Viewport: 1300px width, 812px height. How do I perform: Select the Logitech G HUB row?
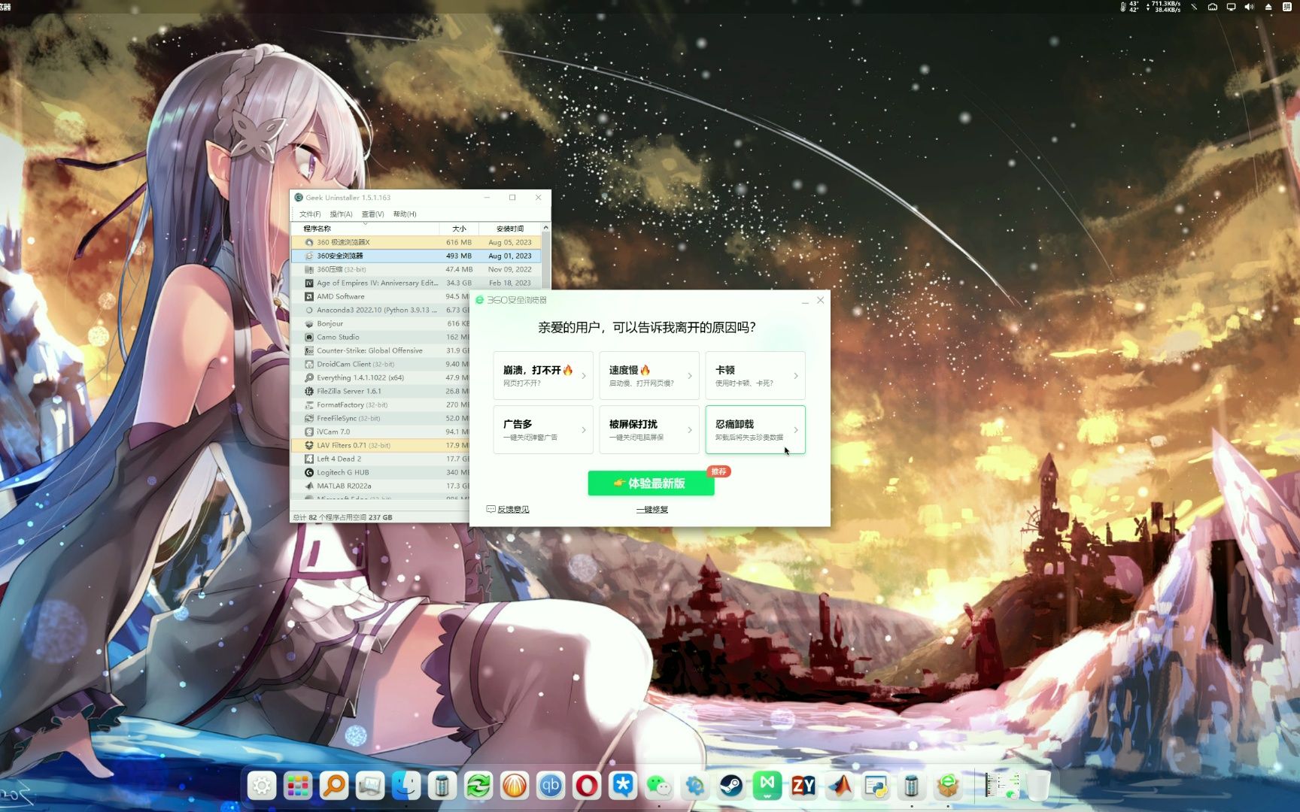380,472
